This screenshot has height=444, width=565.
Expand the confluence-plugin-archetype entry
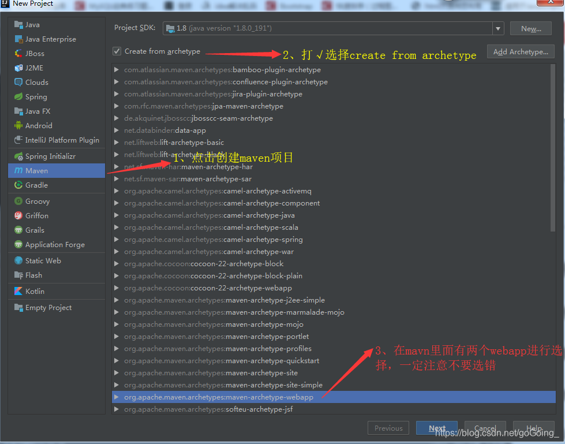(x=117, y=82)
